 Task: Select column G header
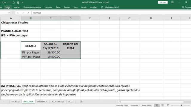(x=129, y=18)
